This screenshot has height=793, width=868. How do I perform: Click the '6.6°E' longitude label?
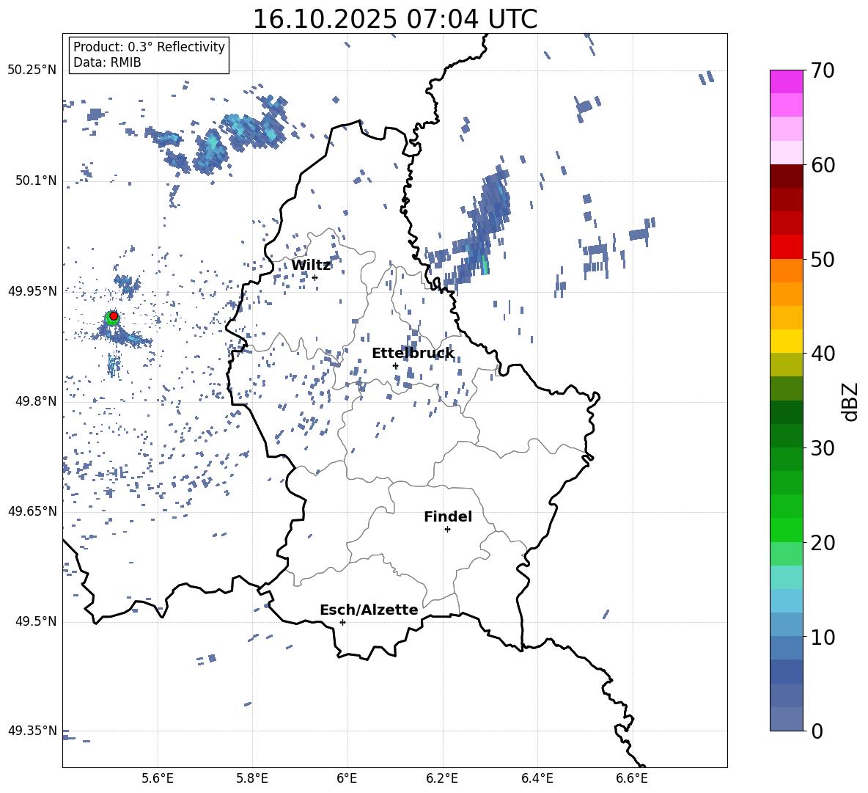click(632, 778)
